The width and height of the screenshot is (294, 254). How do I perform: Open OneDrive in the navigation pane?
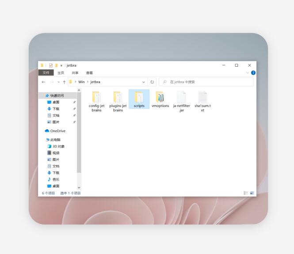[57, 131]
